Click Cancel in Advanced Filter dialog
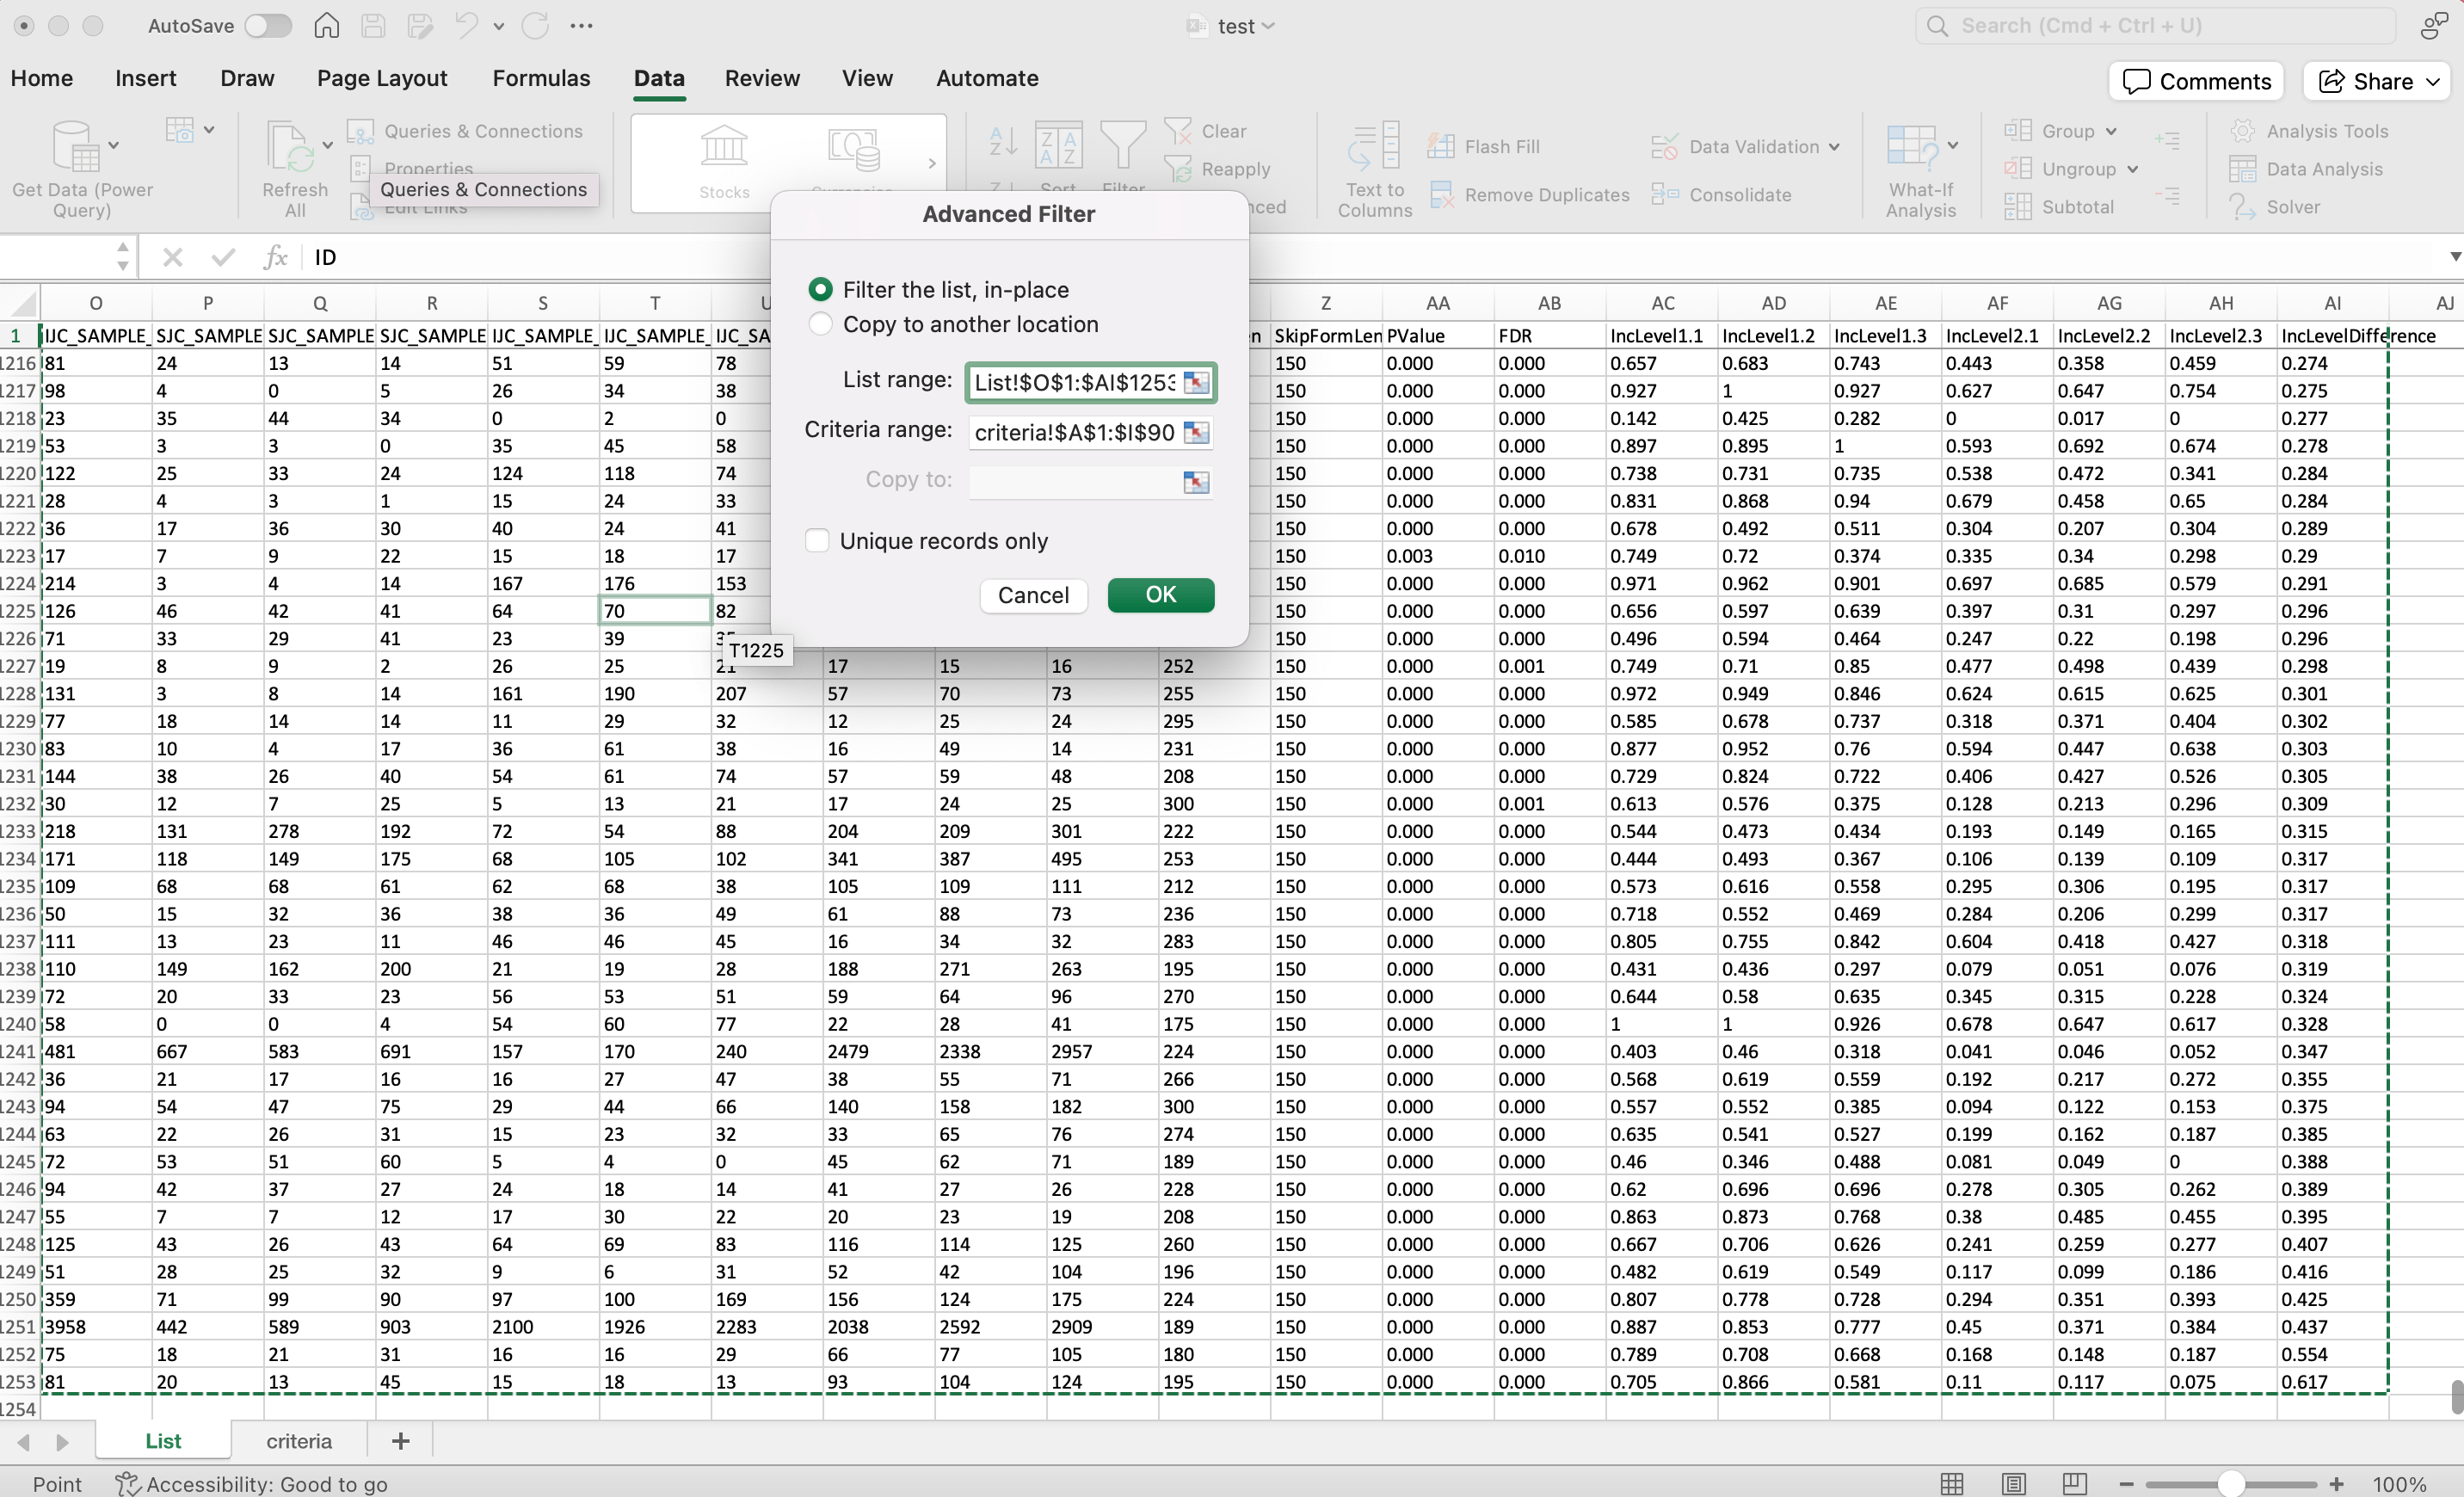 [x=1033, y=595]
